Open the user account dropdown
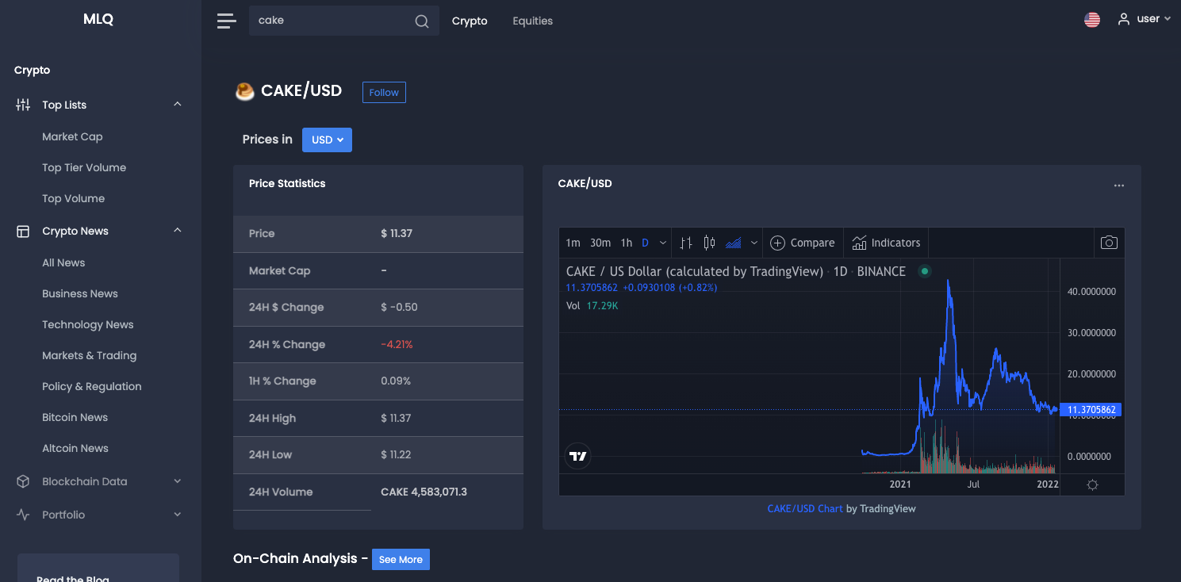The image size is (1181, 582). (1144, 19)
